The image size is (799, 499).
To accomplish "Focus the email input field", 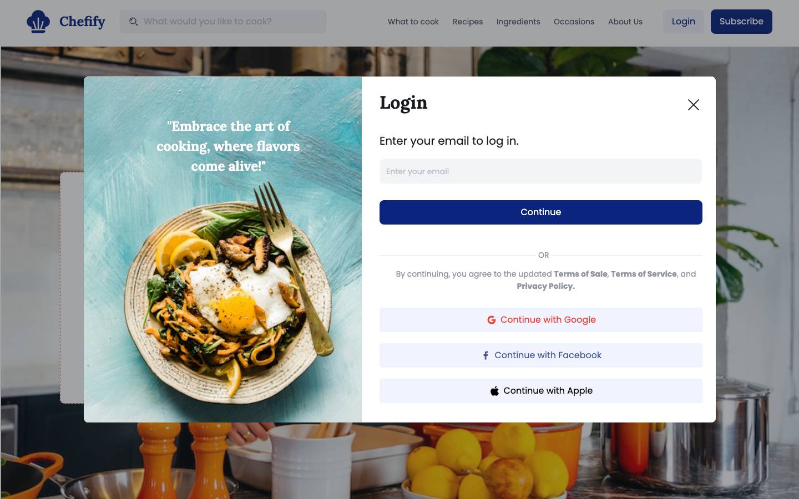I will pyautogui.click(x=540, y=171).
